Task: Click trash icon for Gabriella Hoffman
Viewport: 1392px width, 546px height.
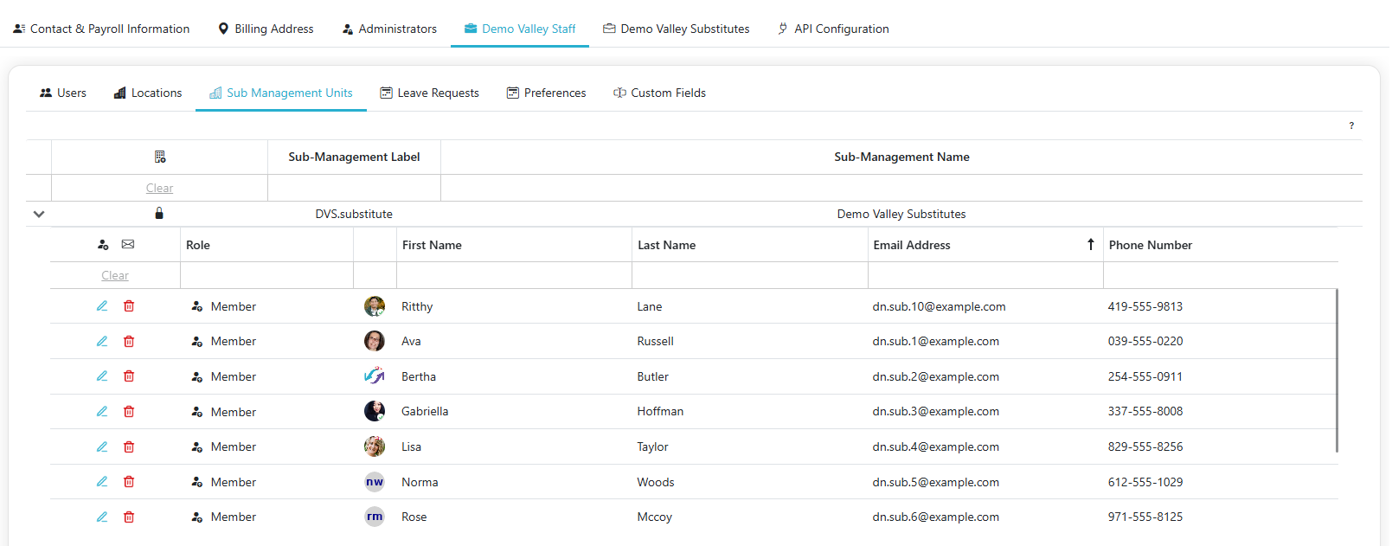Action: (x=129, y=412)
